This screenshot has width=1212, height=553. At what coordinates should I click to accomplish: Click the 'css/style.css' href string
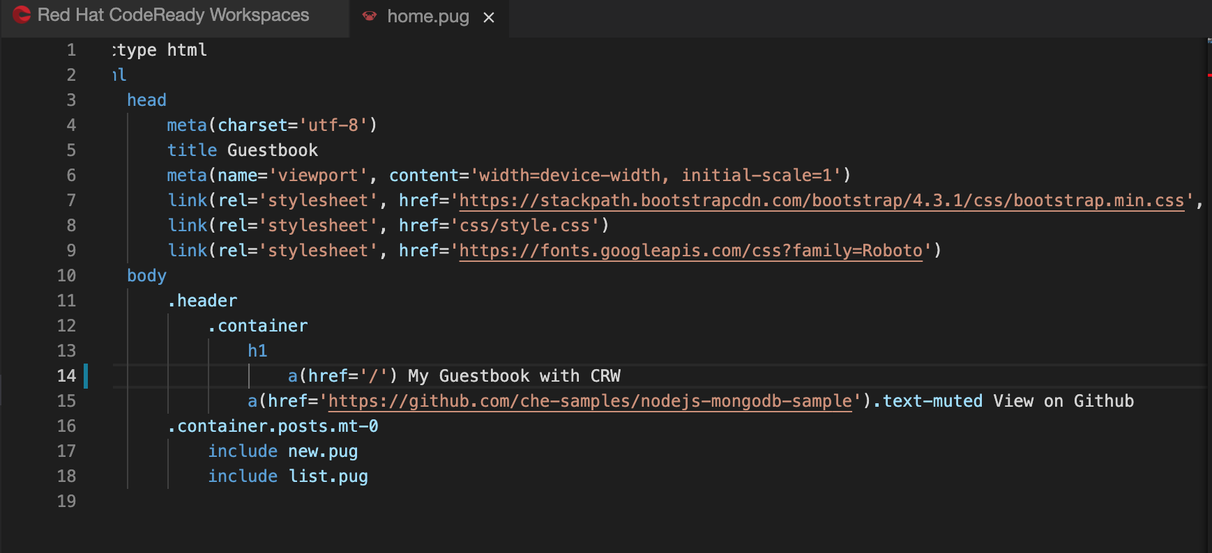pos(525,226)
